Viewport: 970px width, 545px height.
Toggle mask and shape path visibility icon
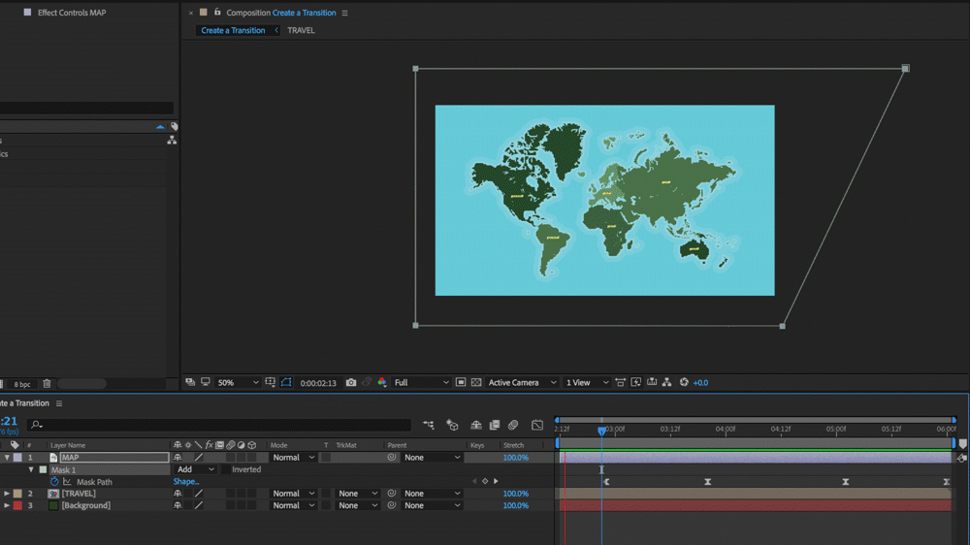(286, 383)
